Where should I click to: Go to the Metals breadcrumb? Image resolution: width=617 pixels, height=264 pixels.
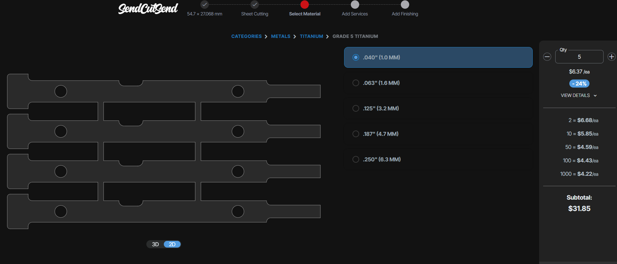pos(281,36)
